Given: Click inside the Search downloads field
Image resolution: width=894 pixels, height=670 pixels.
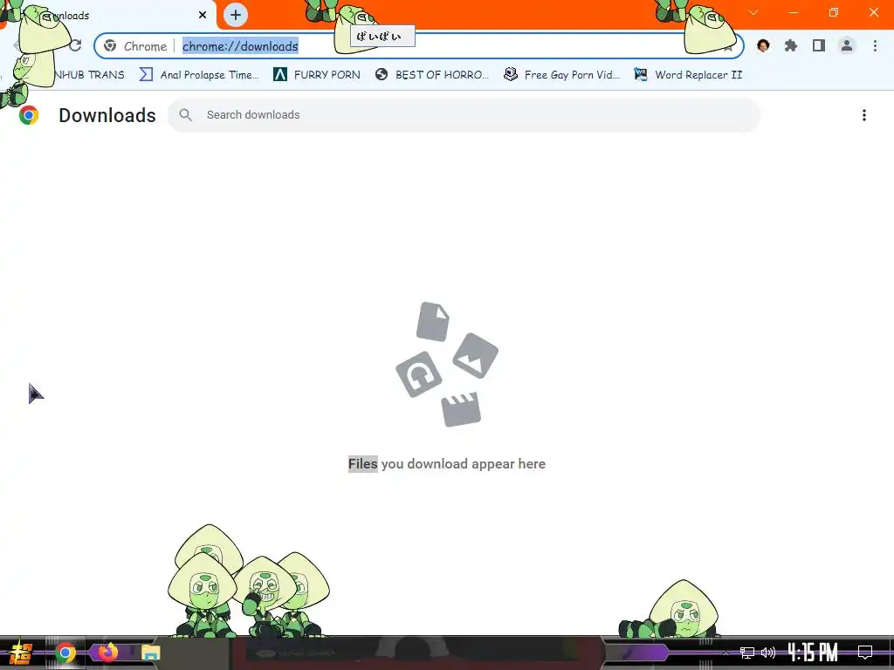Looking at the screenshot, I should (x=464, y=115).
